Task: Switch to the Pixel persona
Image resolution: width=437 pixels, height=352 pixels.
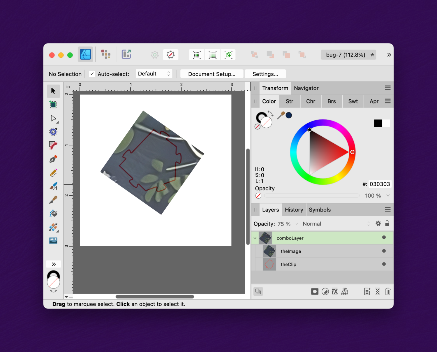Action: pyautogui.click(x=106, y=54)
